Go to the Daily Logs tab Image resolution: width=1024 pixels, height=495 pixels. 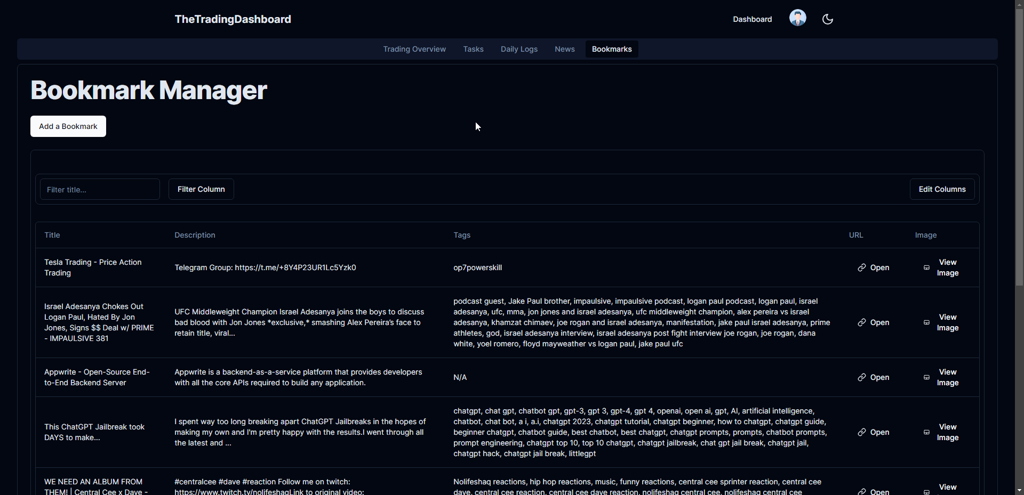point(519,49)
